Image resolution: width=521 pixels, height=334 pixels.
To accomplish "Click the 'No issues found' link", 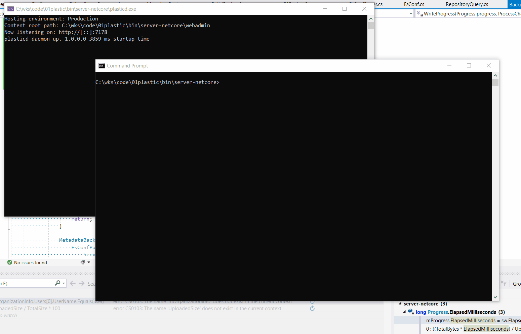I will point(31,262).
